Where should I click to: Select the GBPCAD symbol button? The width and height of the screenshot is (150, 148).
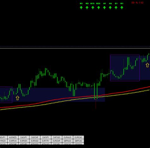[x=78, y=141]
